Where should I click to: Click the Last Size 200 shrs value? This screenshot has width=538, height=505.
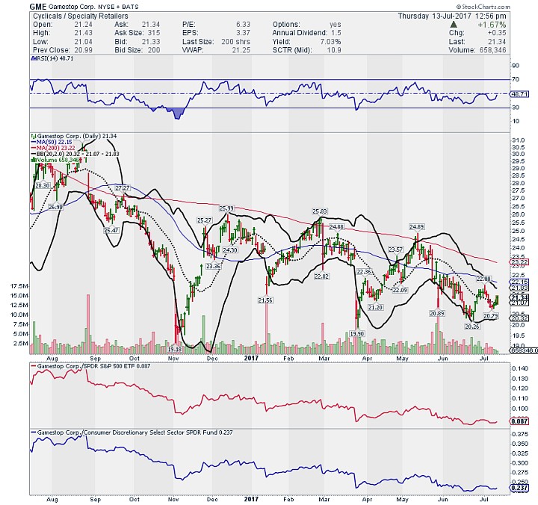(x=235, y=42)
